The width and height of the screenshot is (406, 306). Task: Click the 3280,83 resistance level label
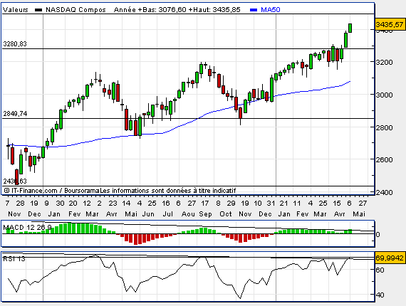pyautogui.click(x=15, y=44)
